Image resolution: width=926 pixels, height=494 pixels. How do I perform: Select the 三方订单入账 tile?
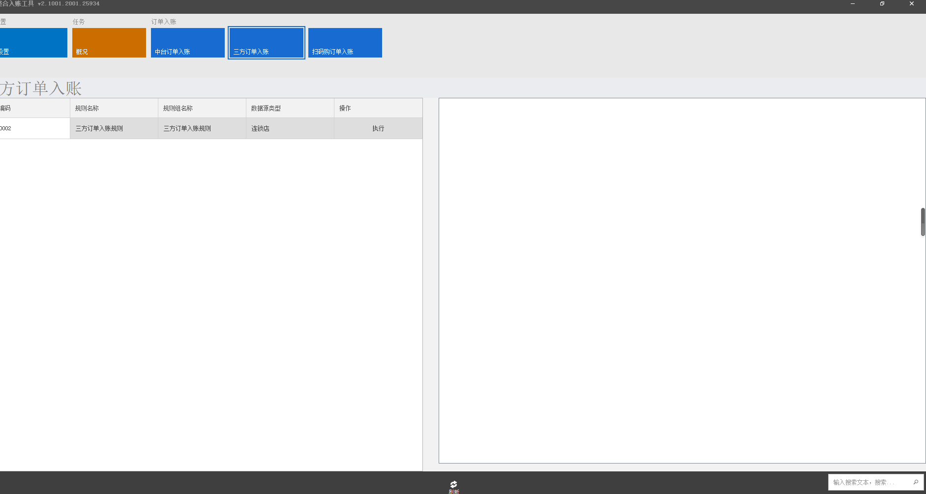pos(266,43)
